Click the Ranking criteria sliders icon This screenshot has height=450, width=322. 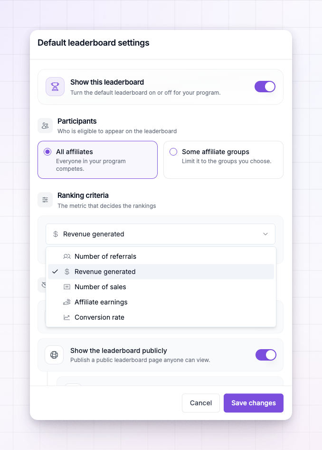(x=45, y=200)
